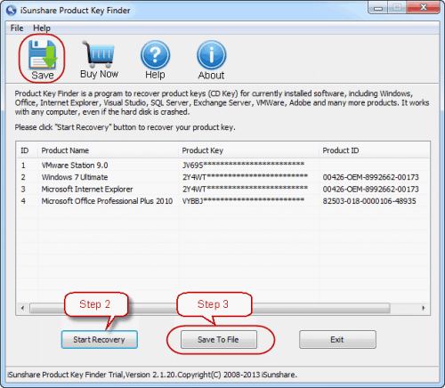445x388 pixels.
Task: Click the Save floppy disk icon
Action: tap(43, 55)
